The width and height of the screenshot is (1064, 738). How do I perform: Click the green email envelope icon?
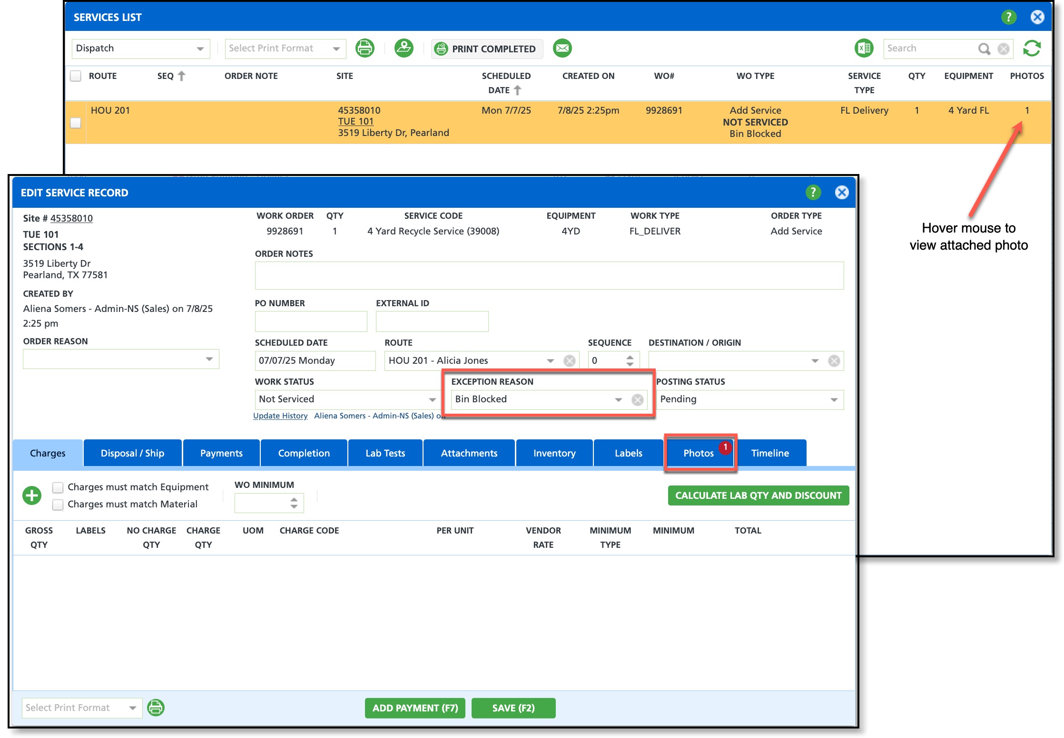[x=562, y=49]
